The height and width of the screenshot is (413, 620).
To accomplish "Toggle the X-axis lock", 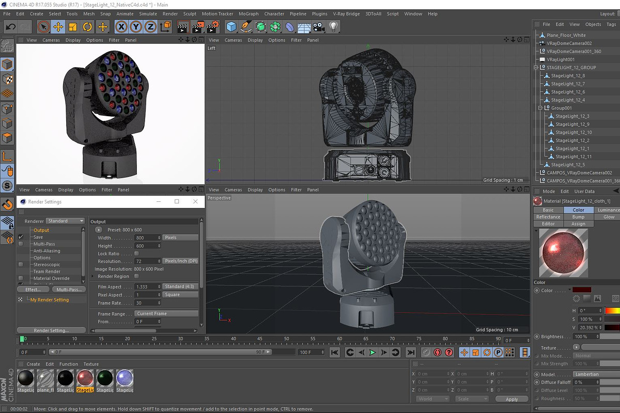I will pos(121,26).
